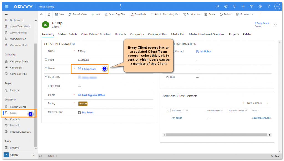Click the horizontal scrollbar in contacts grid
Screen dimensions: 284x161
coord(216,135)
